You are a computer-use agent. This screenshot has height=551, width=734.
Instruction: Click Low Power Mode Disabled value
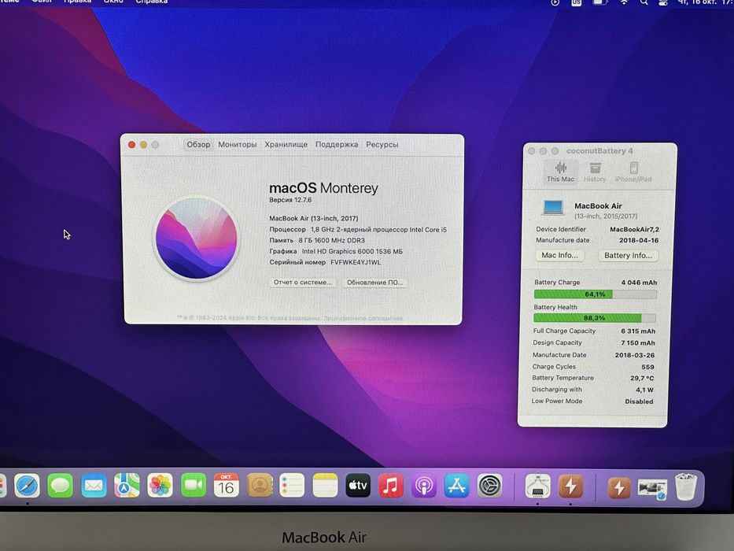pyautogui.click(x=639, y=401)
